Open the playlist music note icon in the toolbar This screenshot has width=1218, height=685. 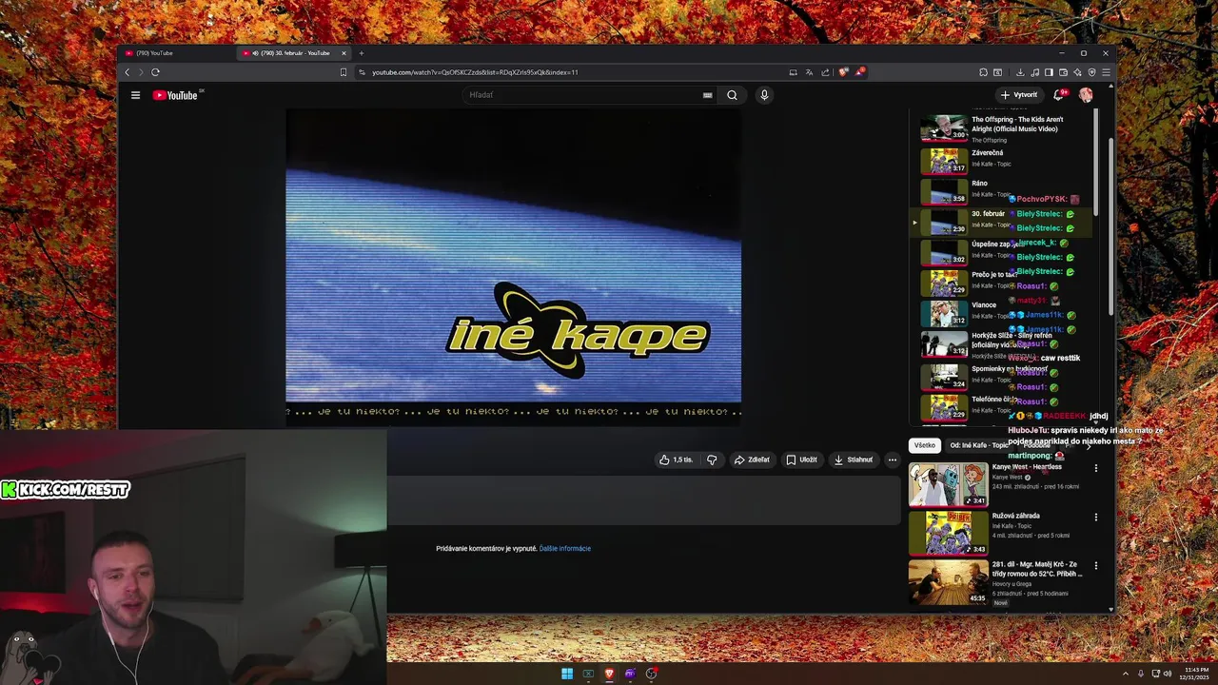(x=1034, y=72)
